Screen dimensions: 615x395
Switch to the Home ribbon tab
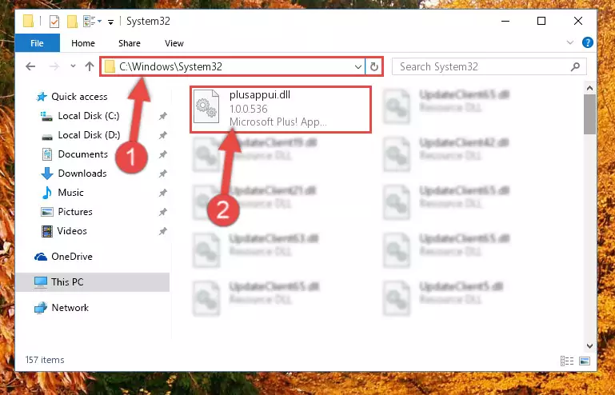pyautogui.click(x=82, y=43)
